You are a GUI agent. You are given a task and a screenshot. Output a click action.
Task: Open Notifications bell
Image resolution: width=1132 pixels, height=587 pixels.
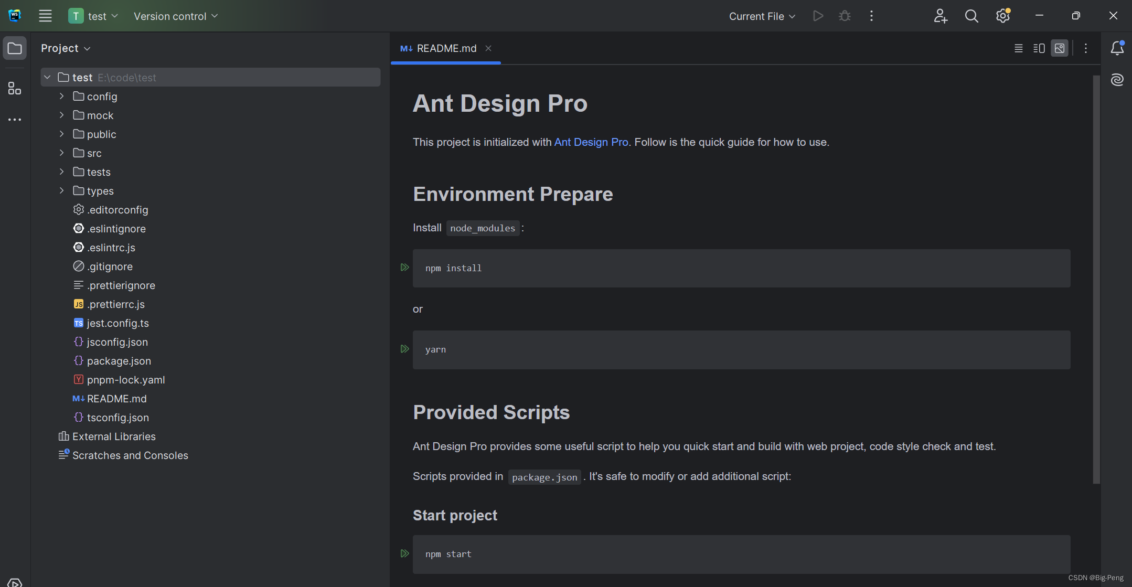[x=1117, y=48]
